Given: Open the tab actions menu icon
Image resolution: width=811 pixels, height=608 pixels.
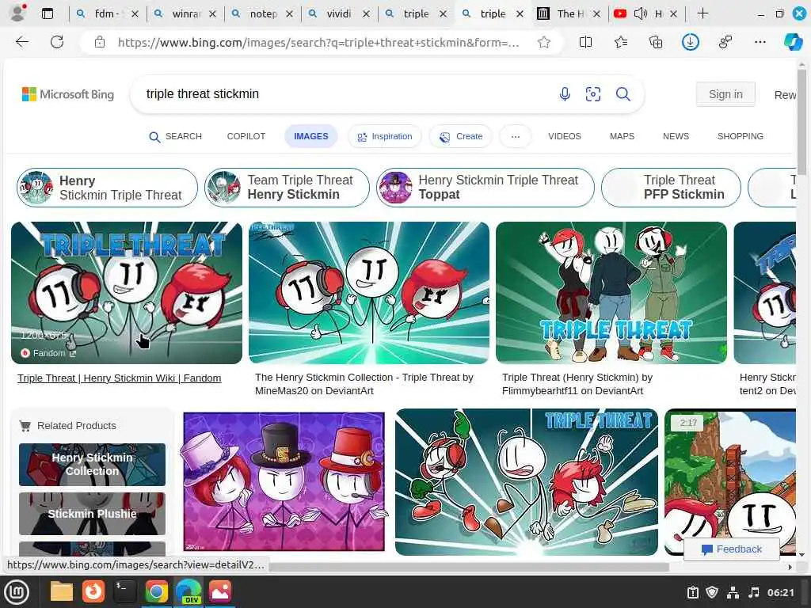Looking at the screenshot, I should (x=47, y=14).
